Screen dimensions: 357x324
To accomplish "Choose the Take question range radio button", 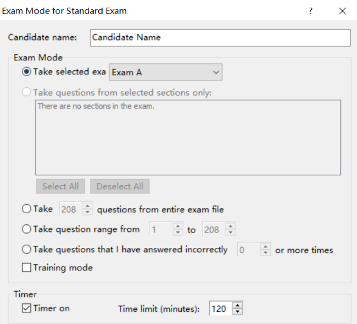I will click(27, 229).
